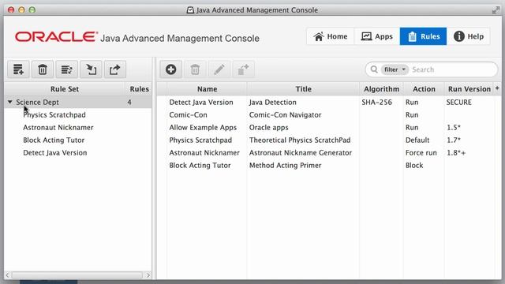Click the import rule set icon

[91, 69]
